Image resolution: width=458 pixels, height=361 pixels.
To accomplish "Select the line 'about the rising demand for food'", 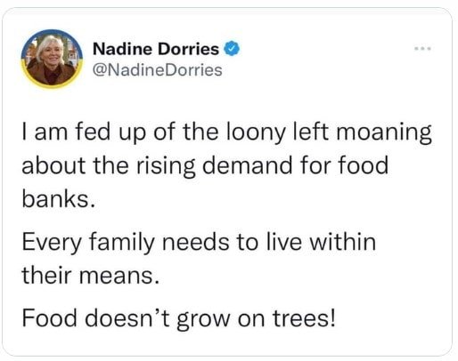I will tap(205, 165).
